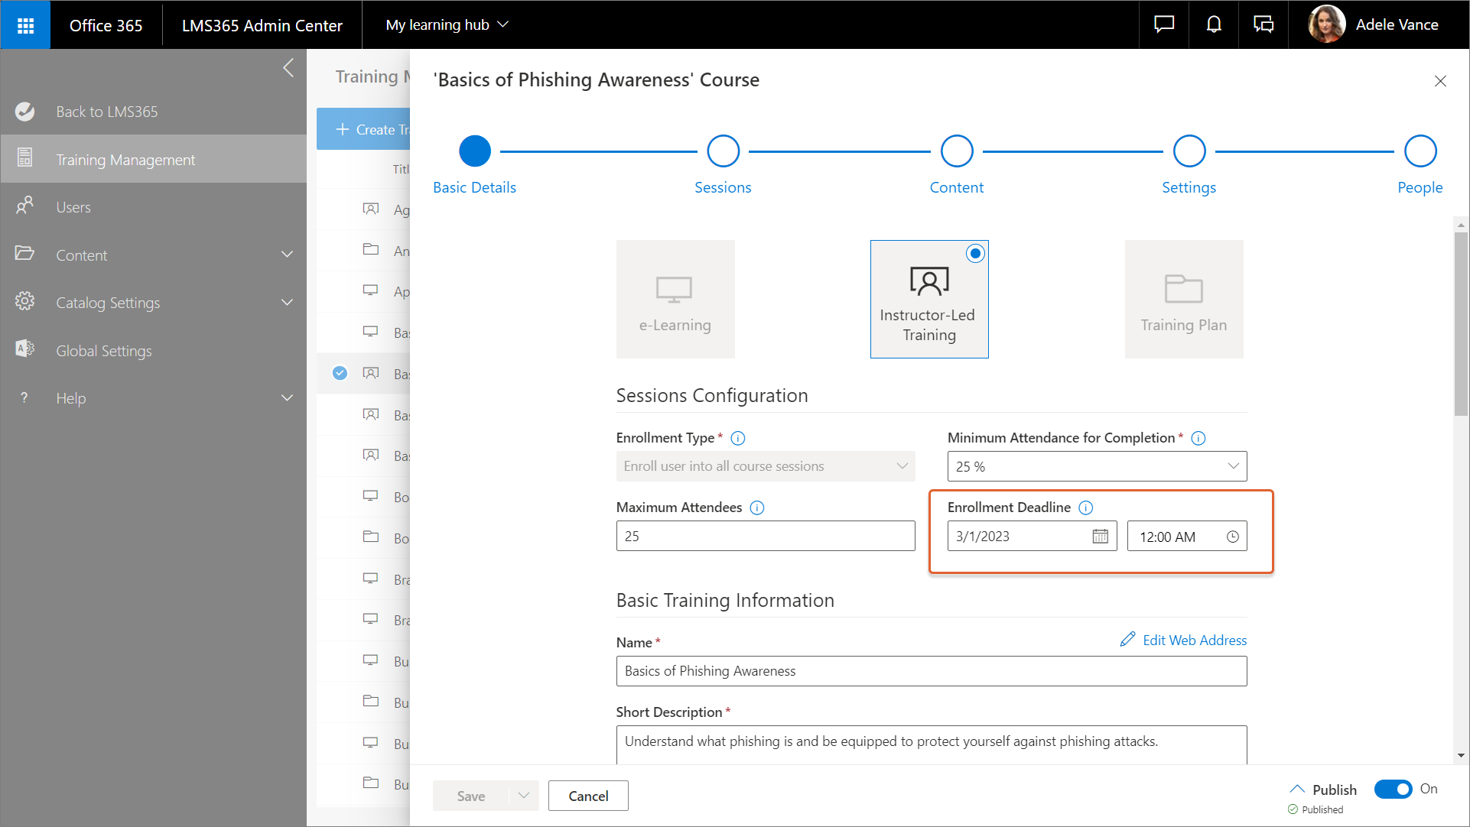1470x827 pixels.
Task: Open the chat bubble icon in header
Action: coord(1163,25)
